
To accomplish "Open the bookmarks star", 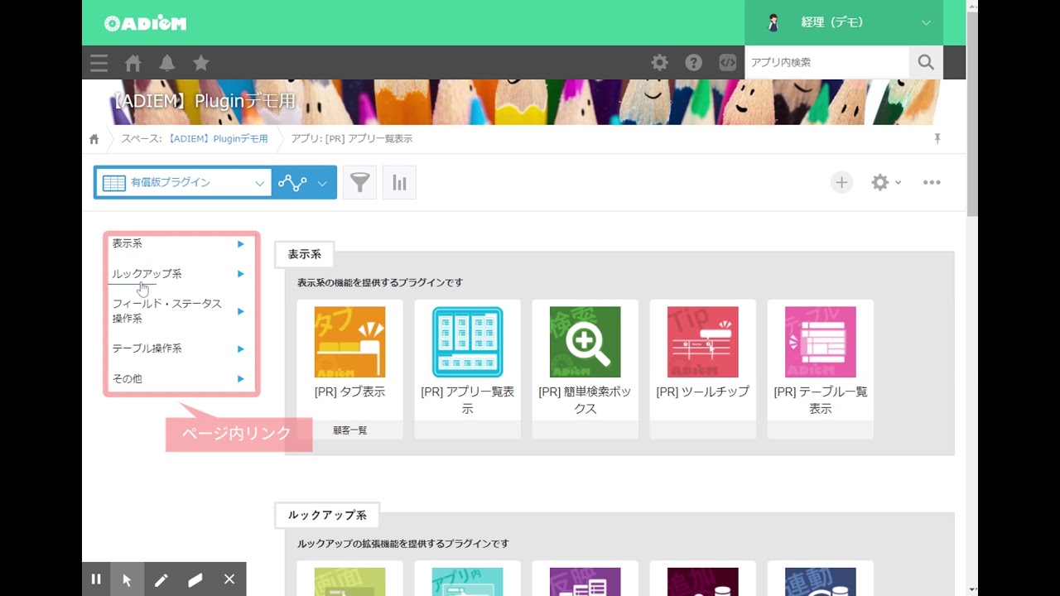I will coord(200,62).
